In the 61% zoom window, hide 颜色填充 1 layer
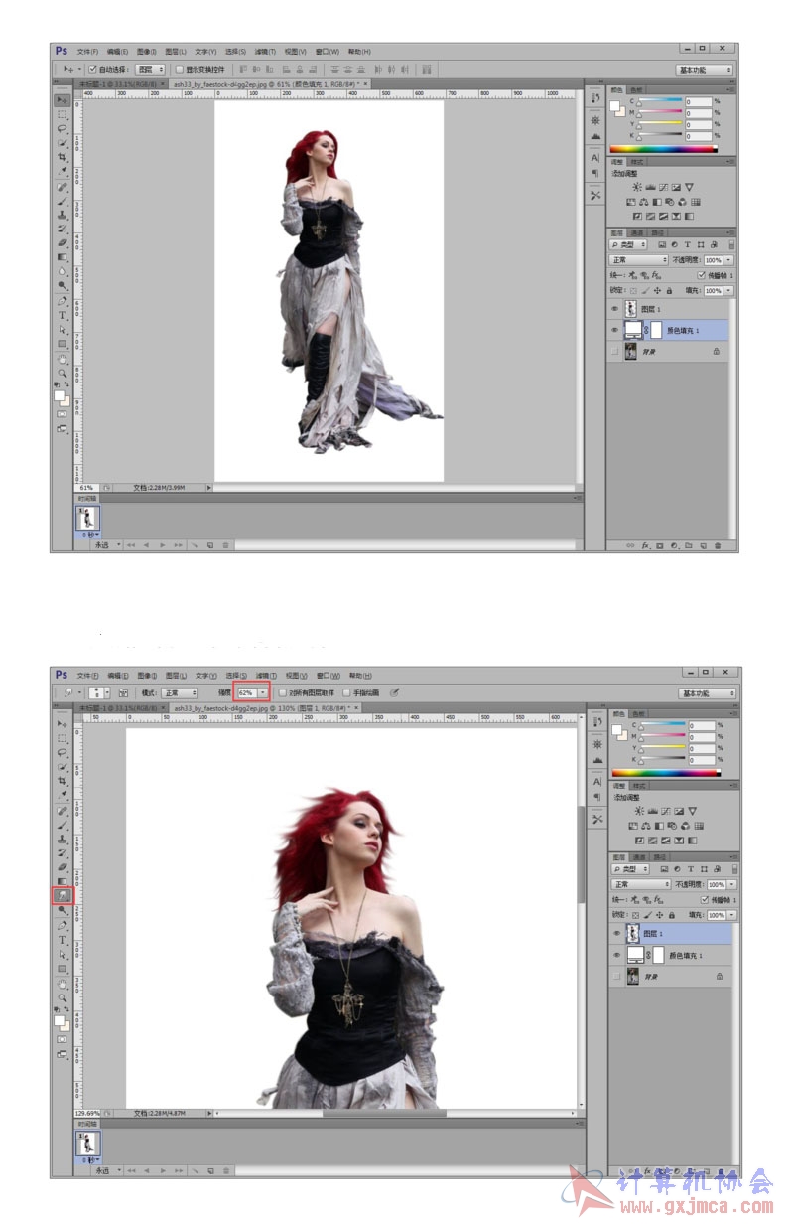The width and height of the screenshot is (789, 1225). click(x=615, y=330)
